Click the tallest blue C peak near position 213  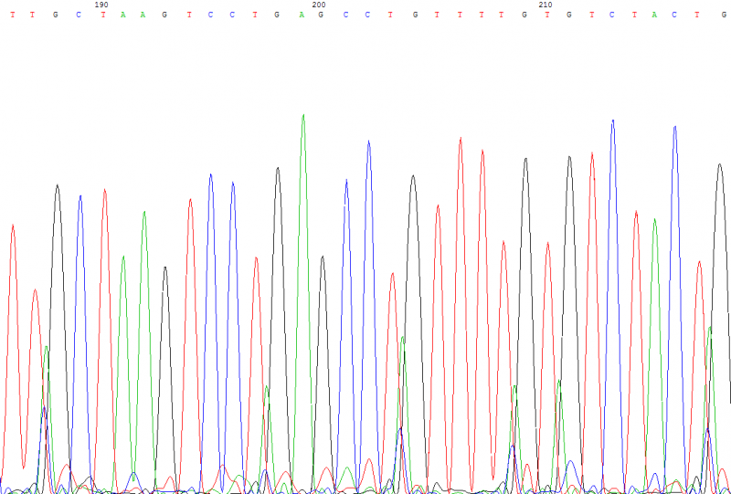click(613, 121)
